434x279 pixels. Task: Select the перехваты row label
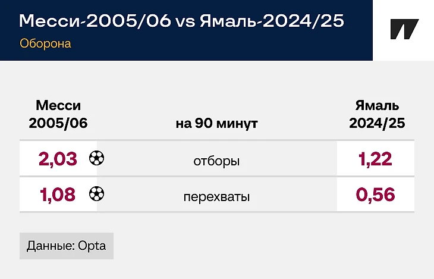pos(216,196)
